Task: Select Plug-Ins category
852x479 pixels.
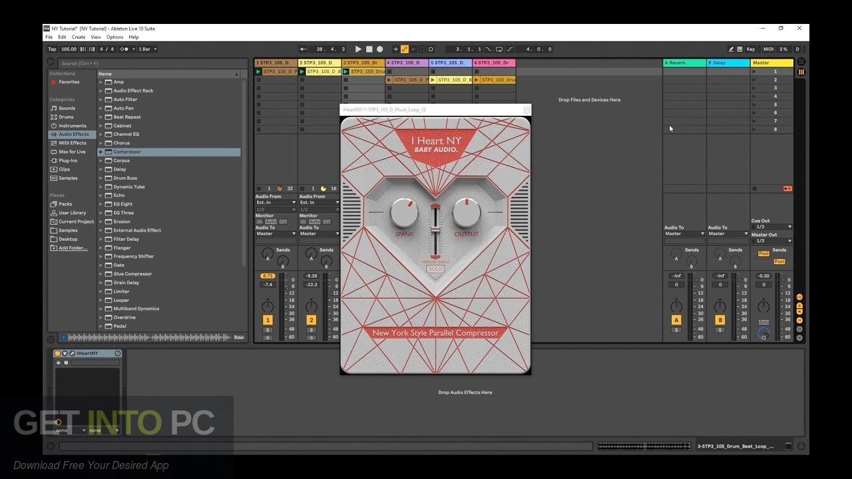Action: 68,160
